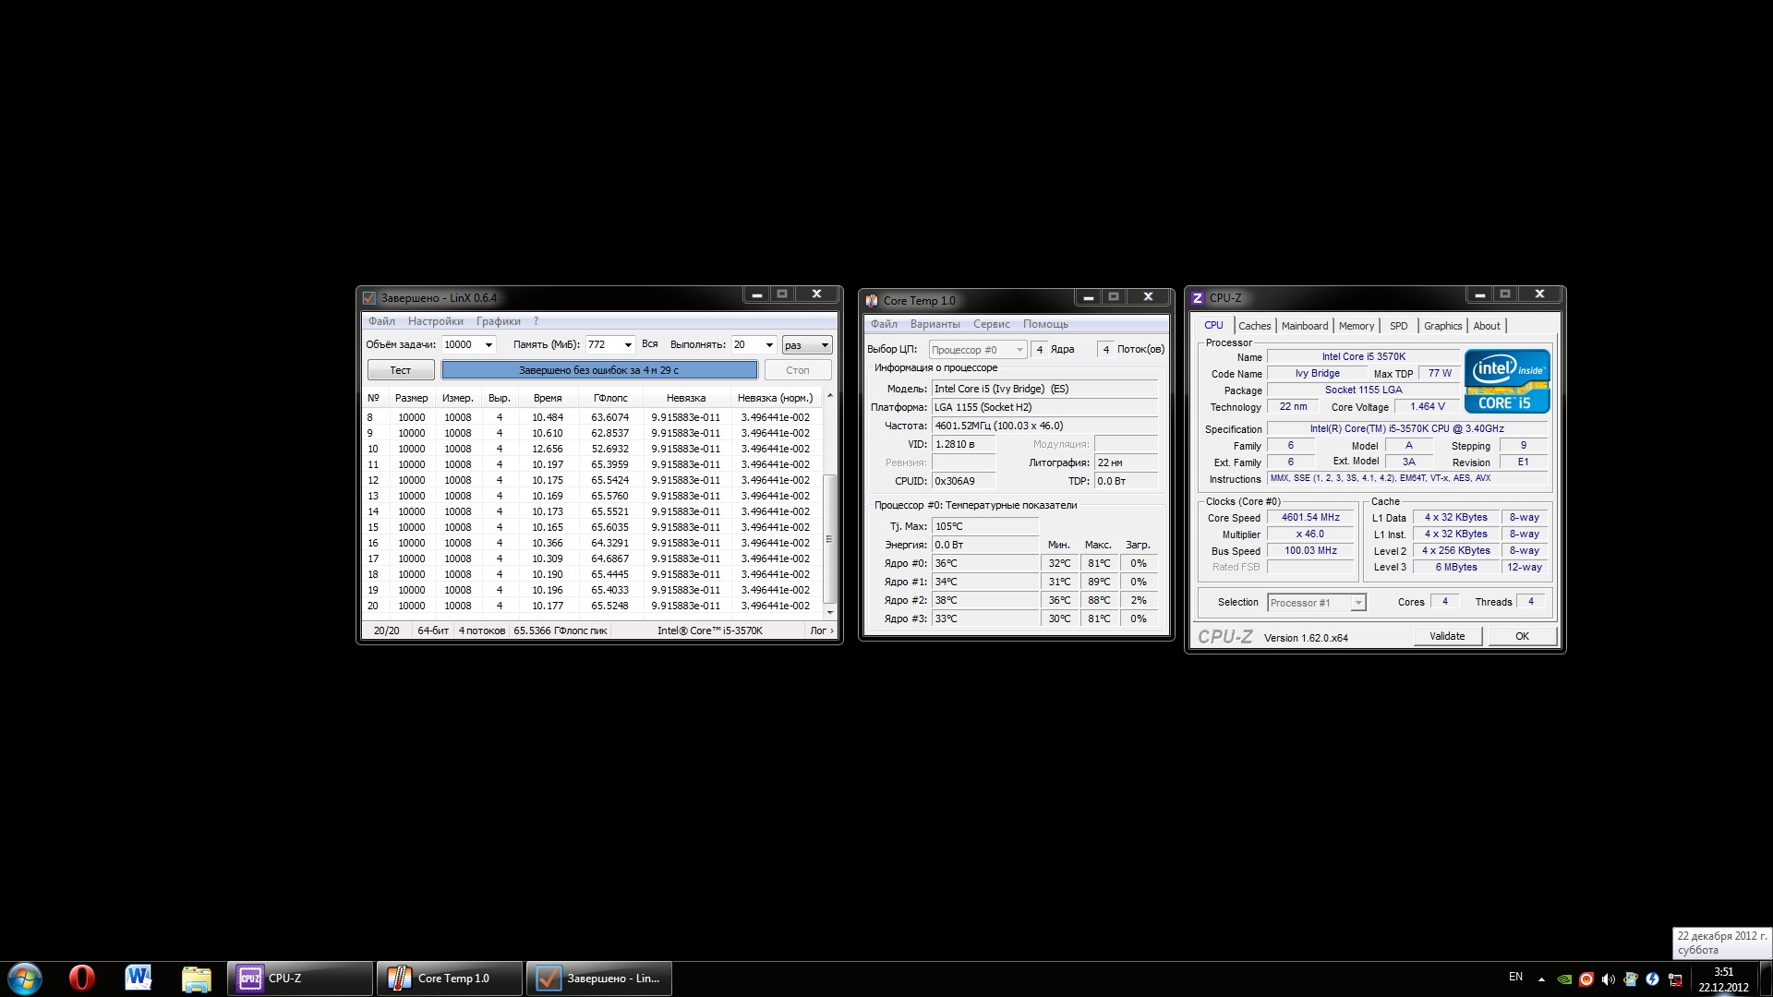This screenshot has width=1773, height=997.
Task: Click the LinX results scrollbar thumb
Action: (828, 538)
